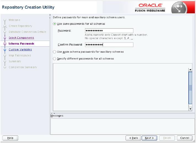Click the round utility emblem in header

179,8
